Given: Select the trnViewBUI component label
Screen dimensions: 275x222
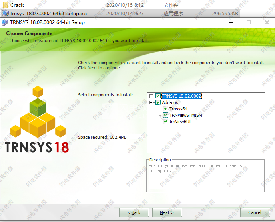Looking at the screenshot, I should pos(180,122).
